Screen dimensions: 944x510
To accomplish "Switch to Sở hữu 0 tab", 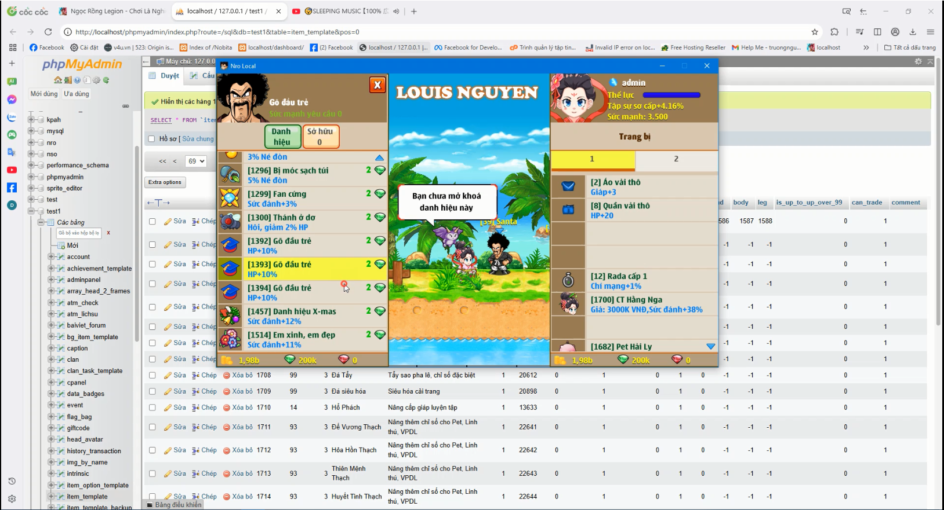I will pyautogui.click(x=320, y=137).
